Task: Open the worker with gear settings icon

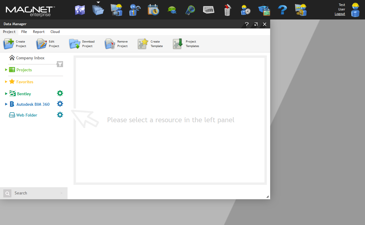Action: (246, 10)
